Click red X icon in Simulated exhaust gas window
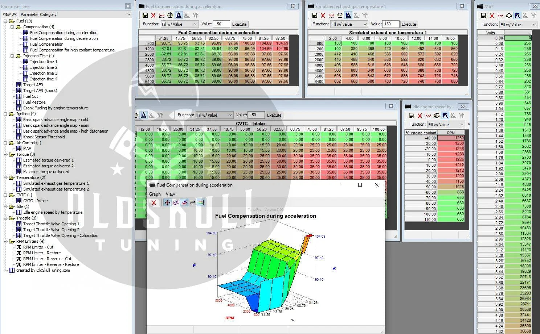This screenshot has height=334, width=540. point(323,15)
